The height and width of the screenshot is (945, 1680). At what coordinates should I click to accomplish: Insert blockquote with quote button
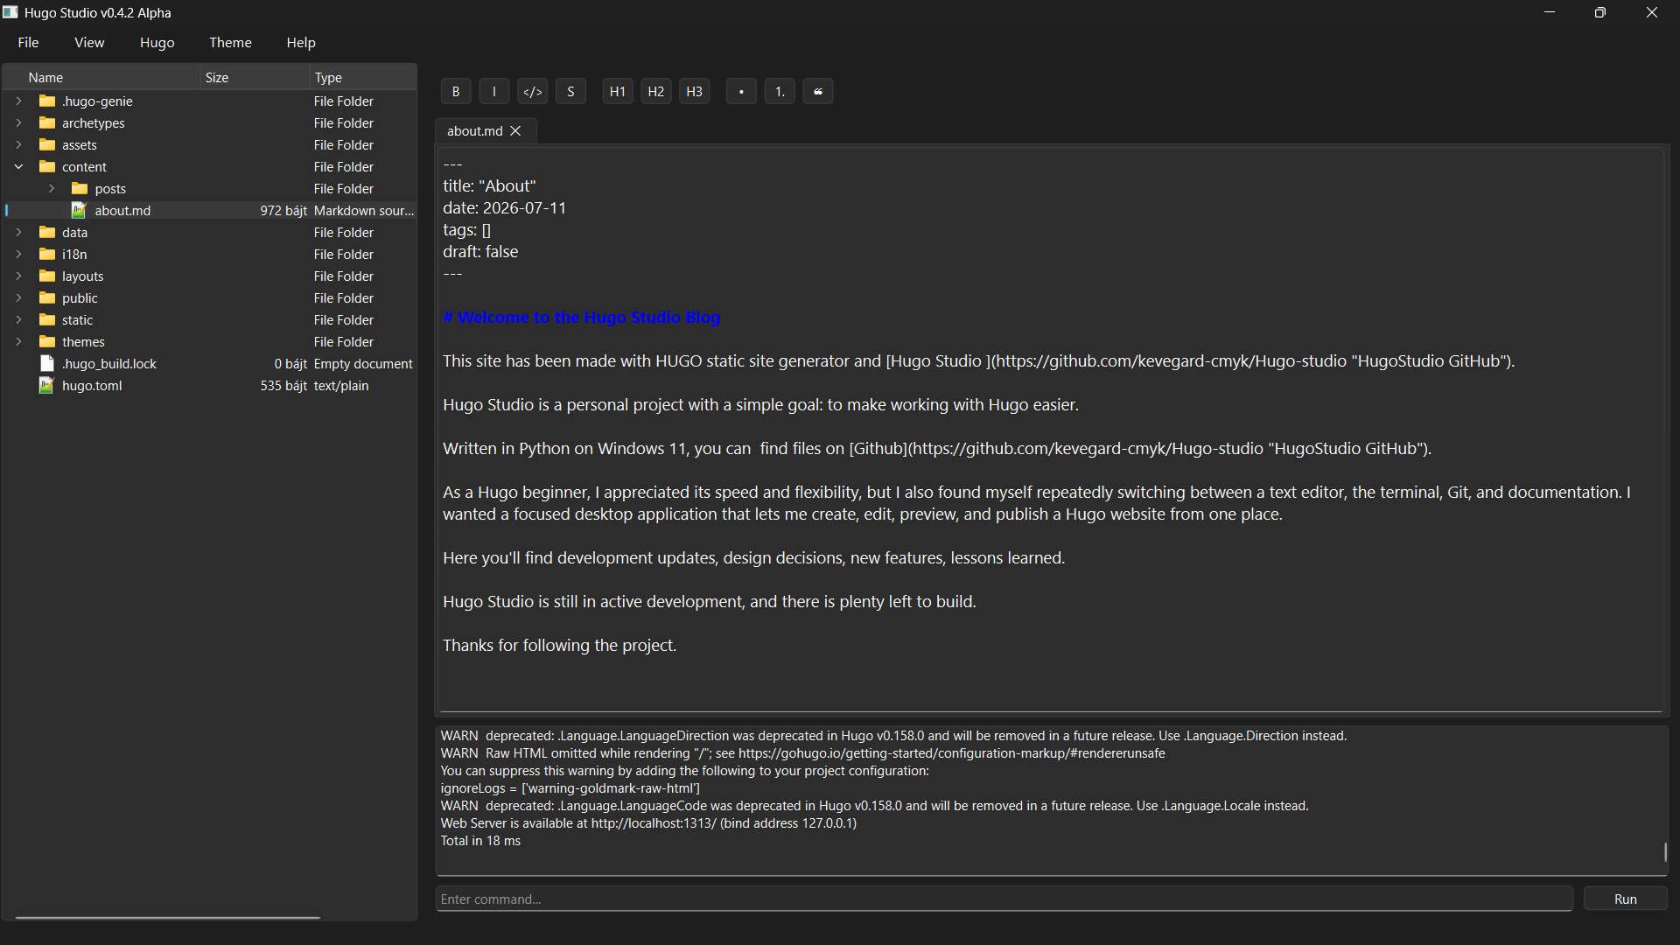pos(818,91)
